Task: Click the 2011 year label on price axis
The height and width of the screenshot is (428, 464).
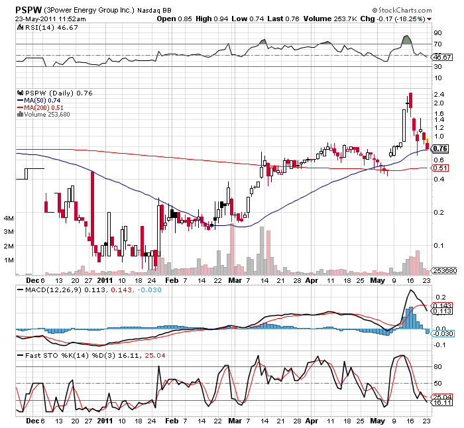Action: click(x=105, y=280)
